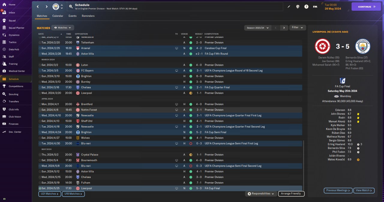Switch to the Events tab
Screen dimensions: 384x202
tap(72, 16)
